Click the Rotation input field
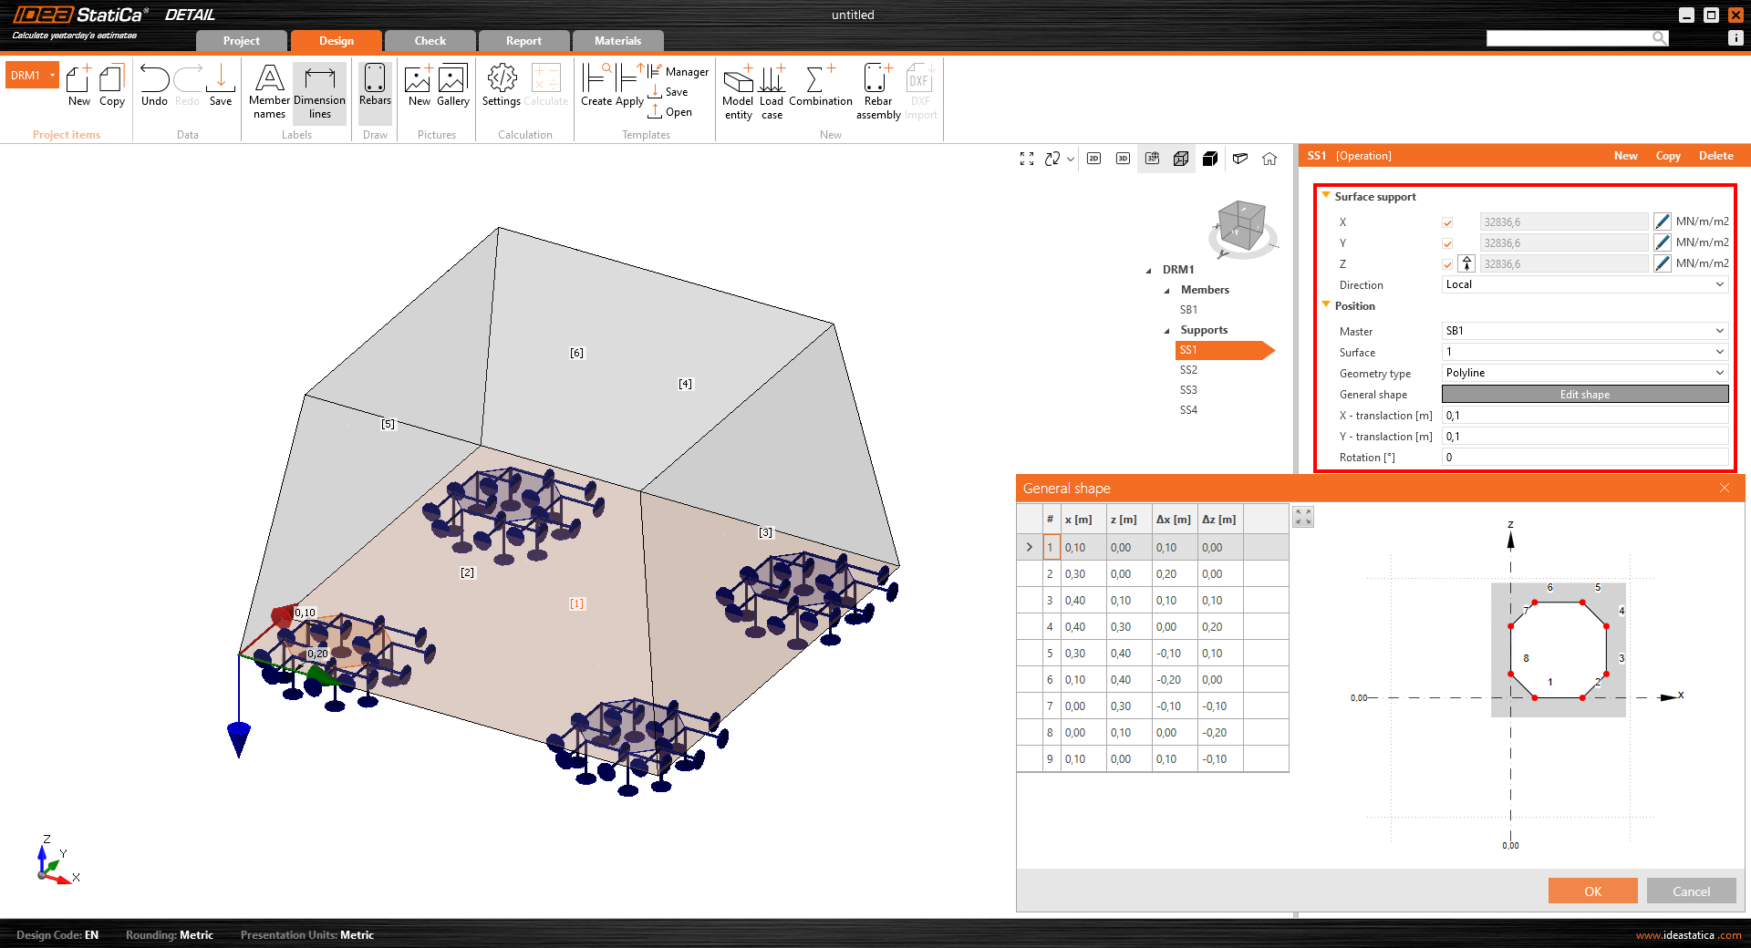Viewport: 1751px width, 948px height. [x=1584, y=458]
